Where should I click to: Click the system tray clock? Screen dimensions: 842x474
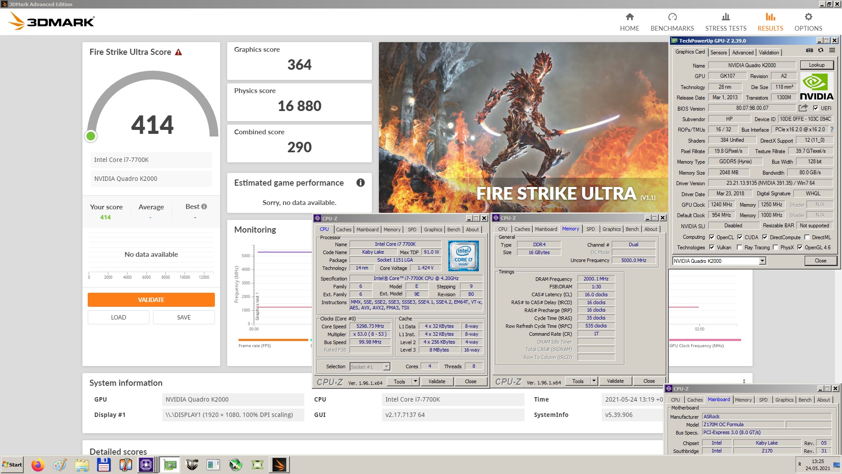(817, 465)
